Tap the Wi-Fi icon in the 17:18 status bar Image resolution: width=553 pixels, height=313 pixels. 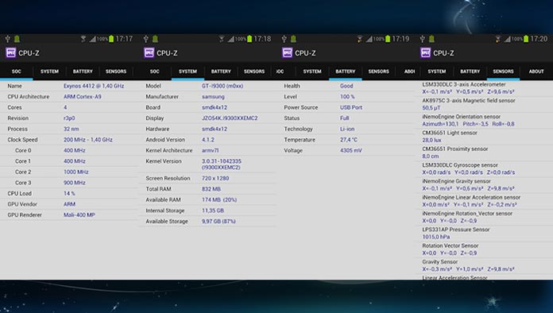pos(222,39)
